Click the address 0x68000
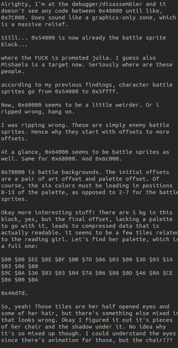Viewport: 178px width, 348px height. 63,159
